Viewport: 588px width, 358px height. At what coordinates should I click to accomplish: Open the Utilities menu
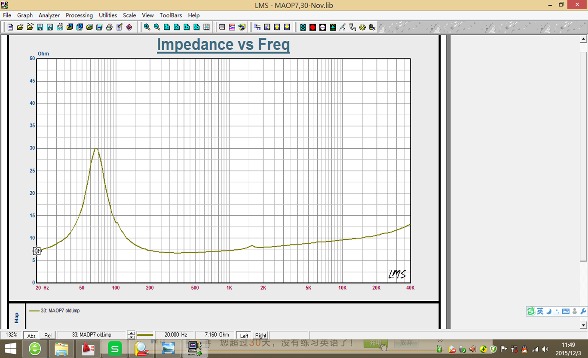coord(108,15)
